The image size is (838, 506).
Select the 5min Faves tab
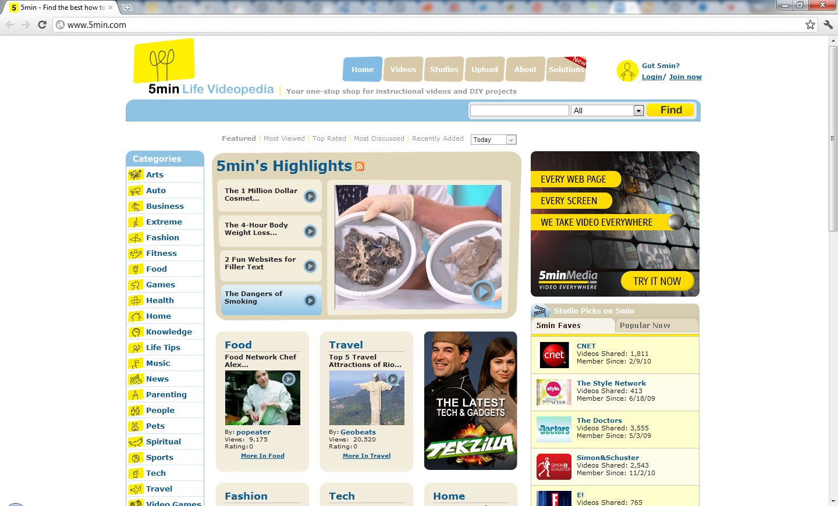(x=573, y=326)
